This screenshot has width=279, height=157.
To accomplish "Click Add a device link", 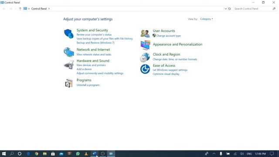I will (84, 69).
